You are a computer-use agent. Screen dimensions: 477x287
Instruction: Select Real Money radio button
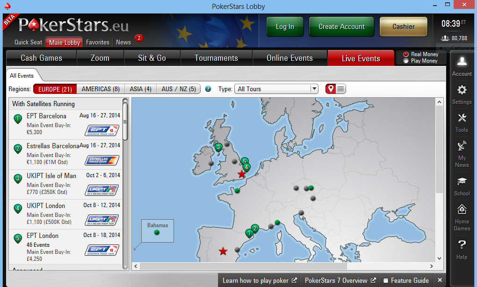[x=406, y=54]
